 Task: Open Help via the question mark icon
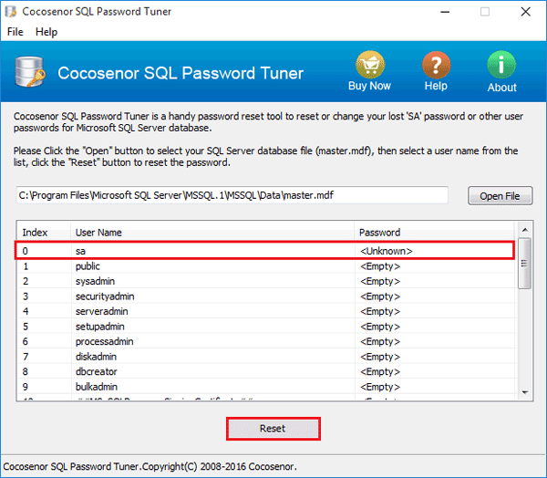coord(436,65)
